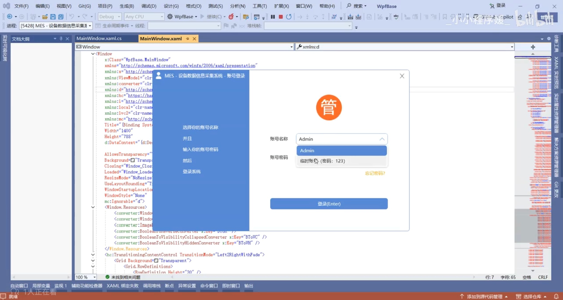This screenshot has height=300, width=563.
Task: Toggle the document outline auto-hide pin
Action: click(61, 39)
